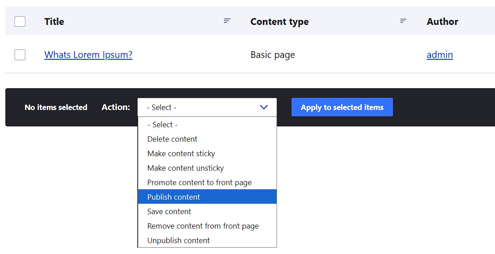
Task: Choose 'Unpublish content' action
Action: 178,240
